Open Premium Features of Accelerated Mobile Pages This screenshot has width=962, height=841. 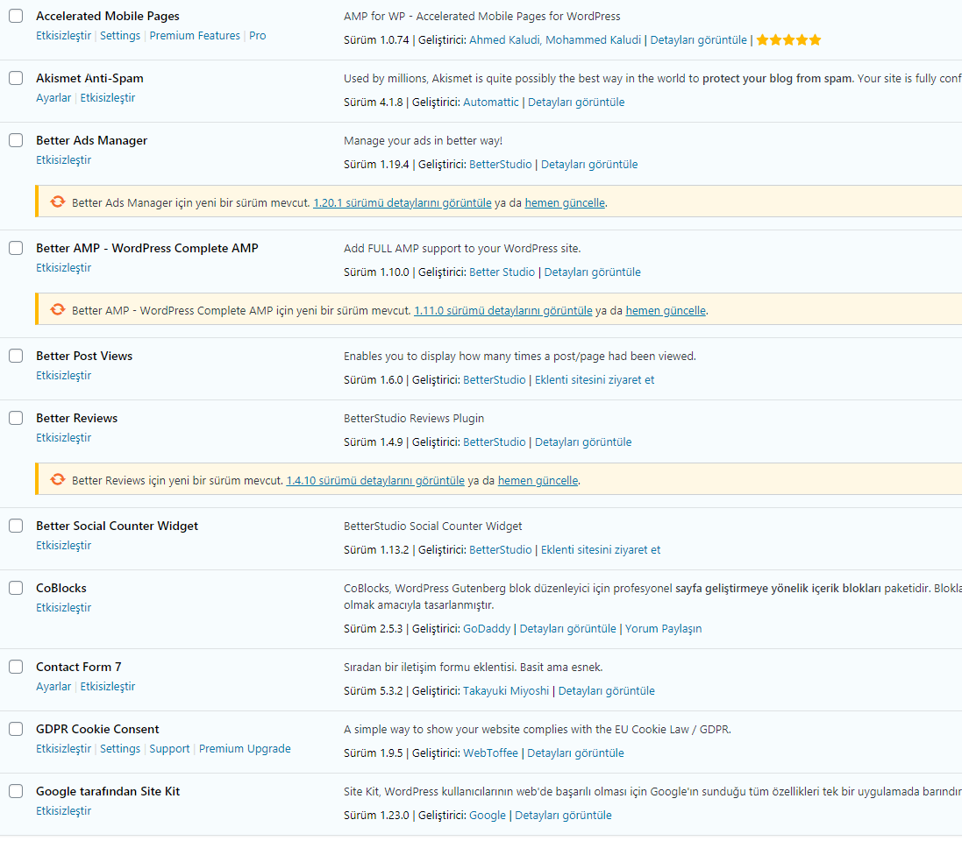195,36
